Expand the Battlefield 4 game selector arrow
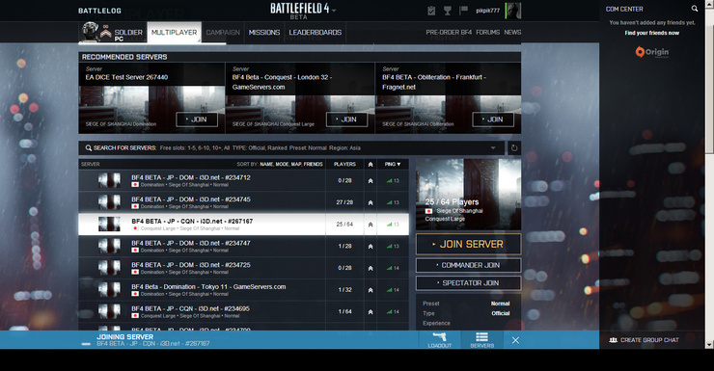This screenshot has height=371, width=714. coord(334,10)
